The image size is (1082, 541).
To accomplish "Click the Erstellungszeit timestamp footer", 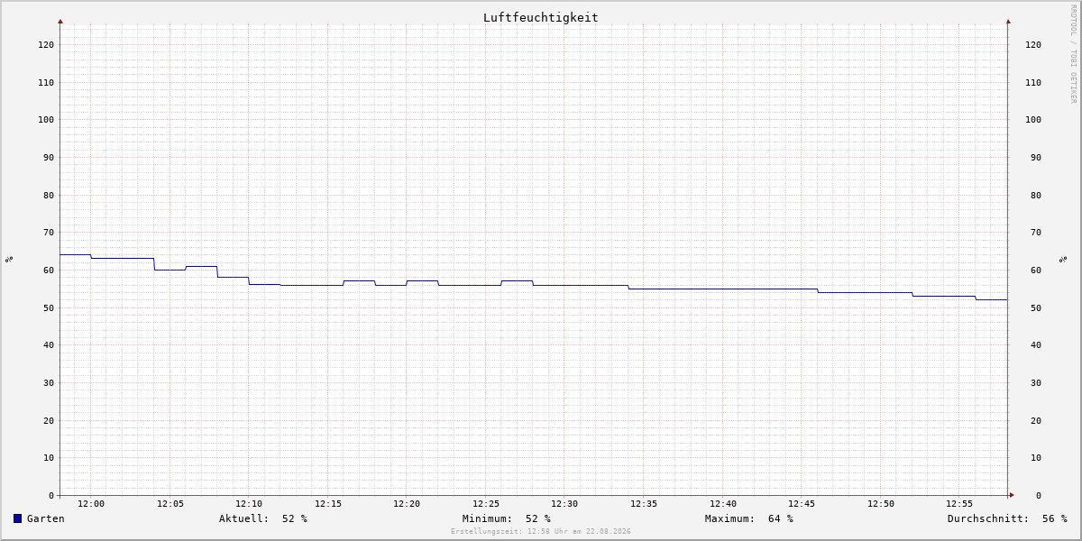I will [541, 531].
